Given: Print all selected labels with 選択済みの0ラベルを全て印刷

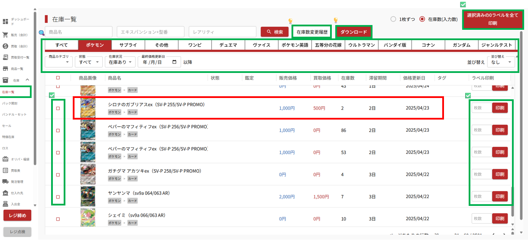Looking at the screenshot, I should (492, 19).
